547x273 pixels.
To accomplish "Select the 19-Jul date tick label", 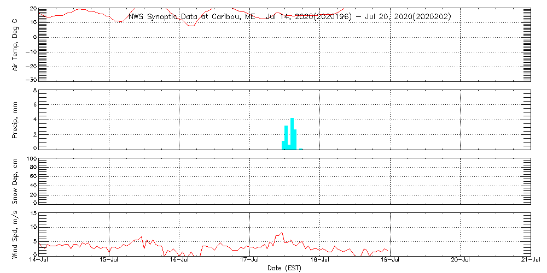I will [390, 260].
